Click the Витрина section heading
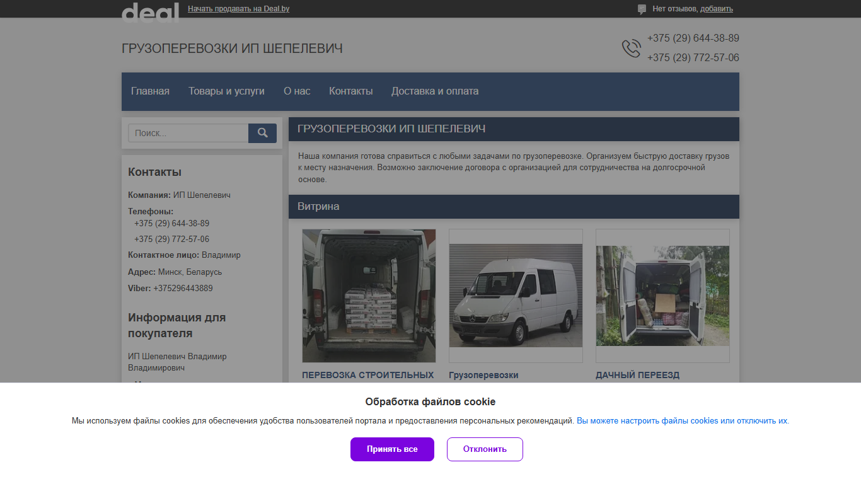Image resolution: width=861 pixels, height=484 pixels. click(318, 206)
